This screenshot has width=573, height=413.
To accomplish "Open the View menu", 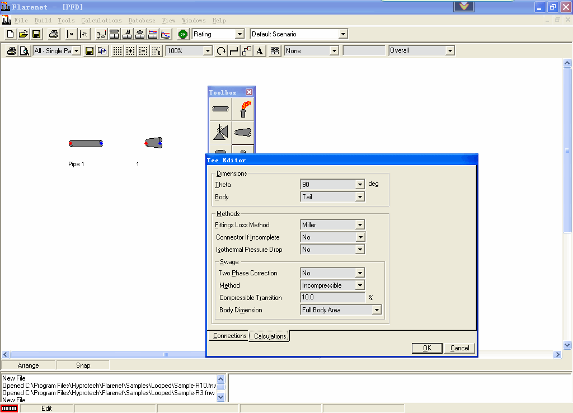I will tap(169, 21).
